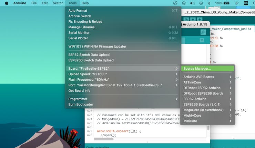The width and height of the screenshot is (255, 148).
Task: Open the Apple menu
Action: pos(7,3)
